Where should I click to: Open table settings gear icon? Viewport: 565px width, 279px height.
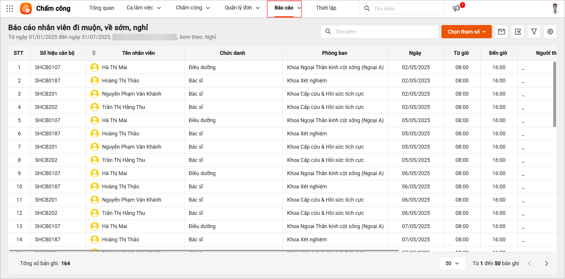[x=550, y=32]
